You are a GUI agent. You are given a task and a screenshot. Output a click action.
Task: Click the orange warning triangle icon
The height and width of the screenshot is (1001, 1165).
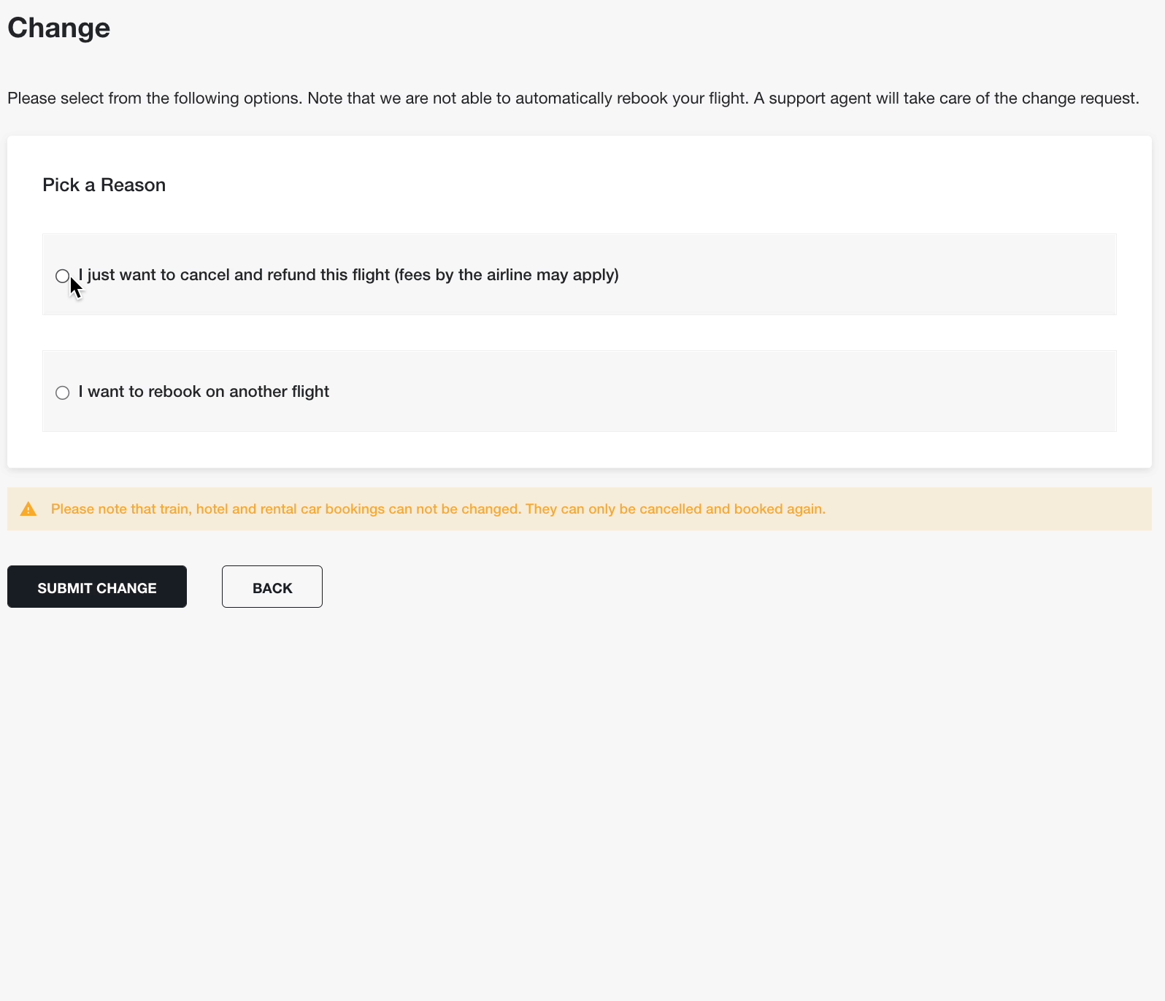28,509
